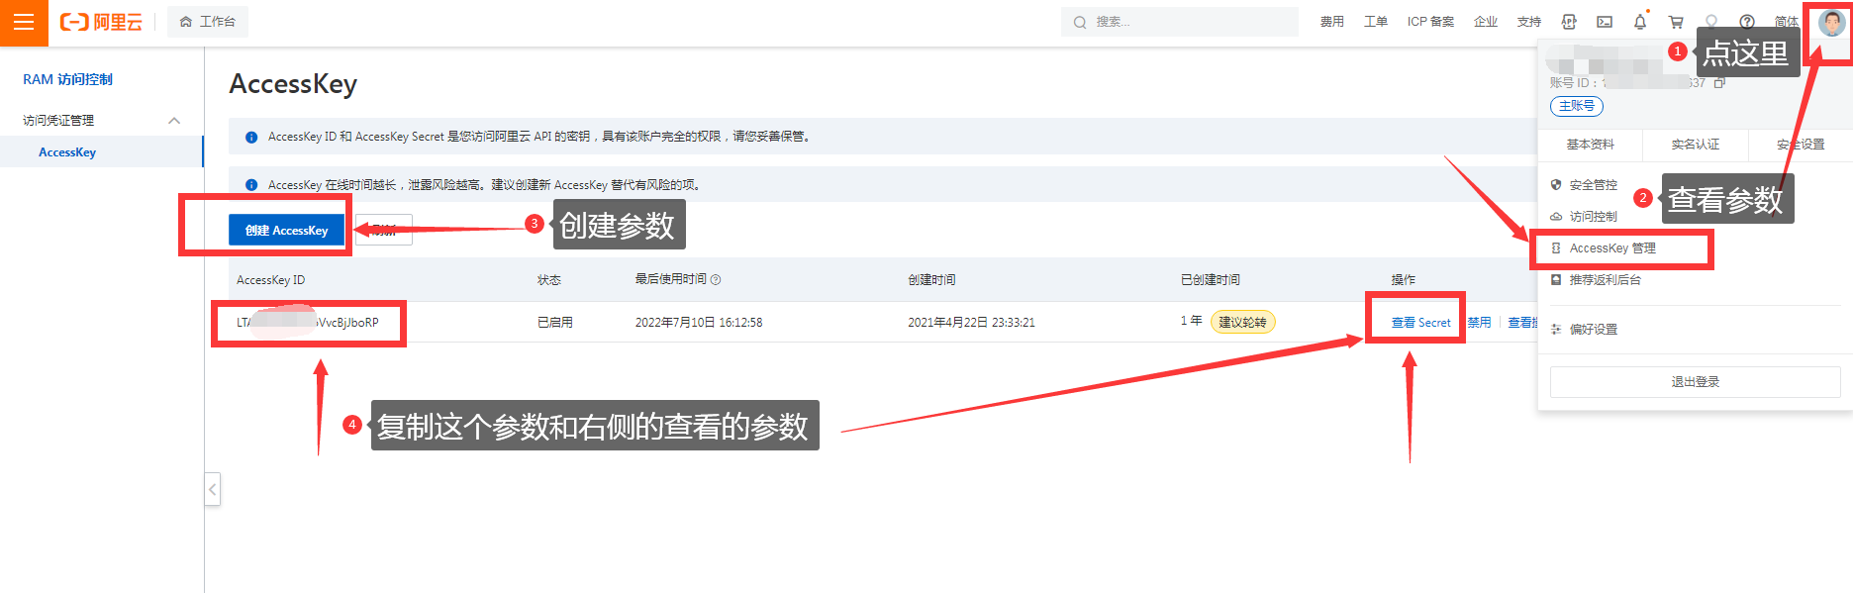Image resolution: width=1853 pixels, height=593 pixels.
Task: Open the 企业 menu
Action: pyautogui.click(x=1486, y=22)
